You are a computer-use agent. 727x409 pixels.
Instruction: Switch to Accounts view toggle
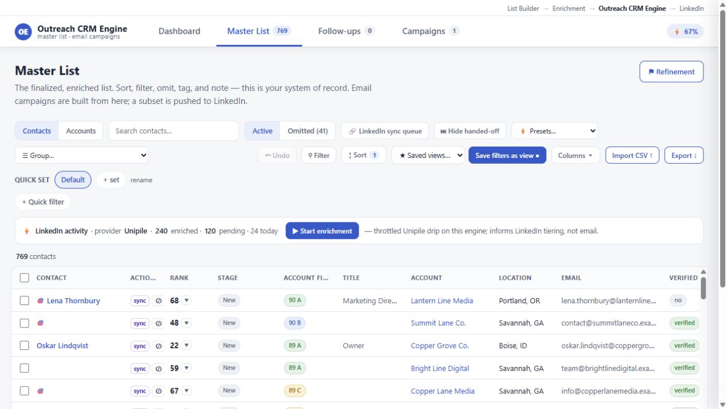[81, 131]
